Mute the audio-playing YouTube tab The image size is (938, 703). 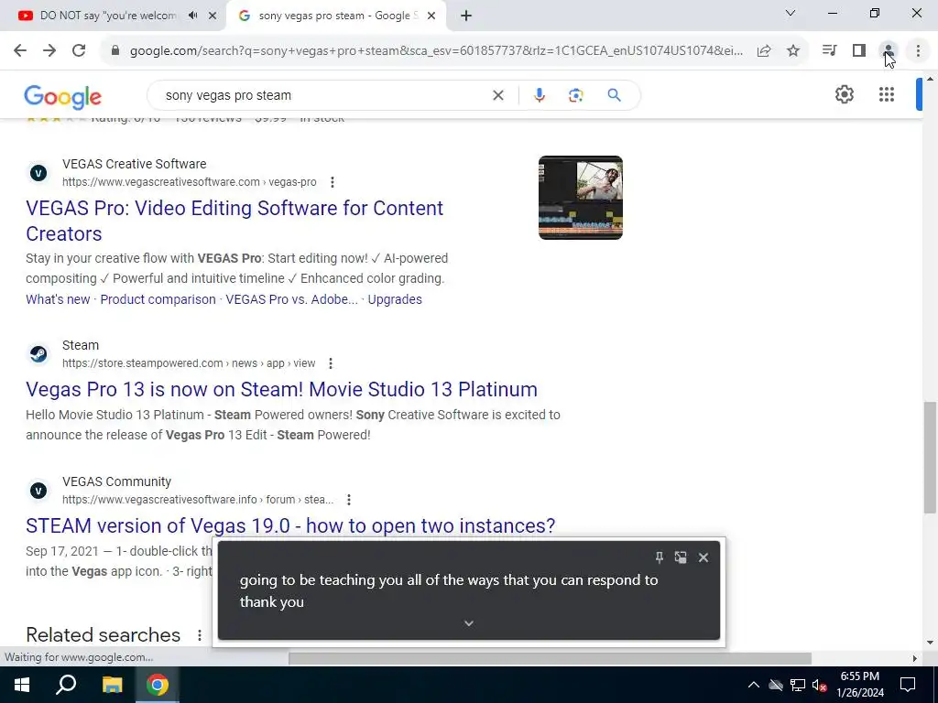pos(192,16)
